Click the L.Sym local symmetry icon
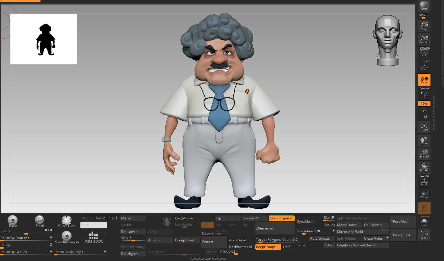 [x=424, y=94]
